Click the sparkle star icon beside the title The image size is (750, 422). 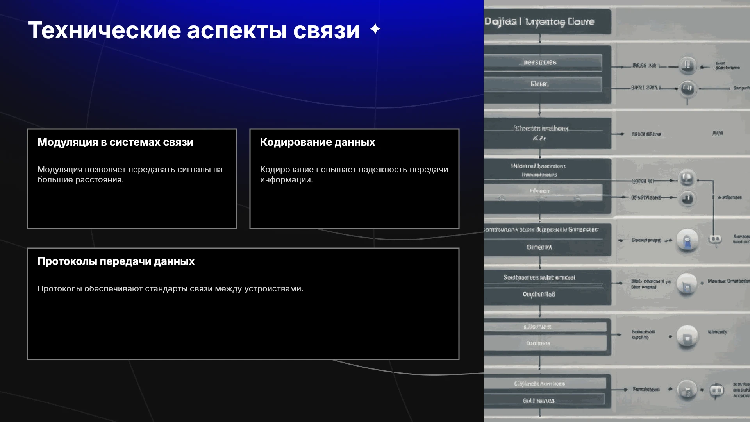(375, 29)
